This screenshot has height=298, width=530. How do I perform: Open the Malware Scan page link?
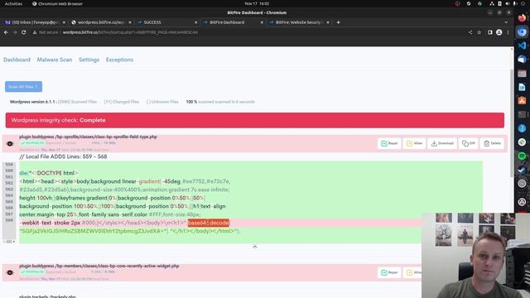coord(55,60)
